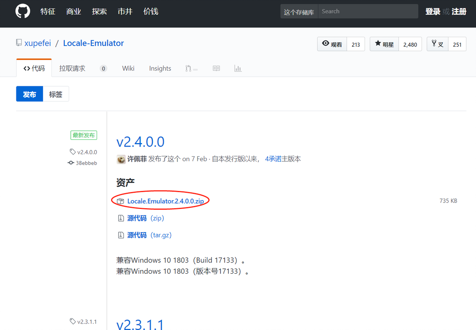476x330 pixels.
Task: Switch to the Insights tab
Action: (x=160, y=68)
